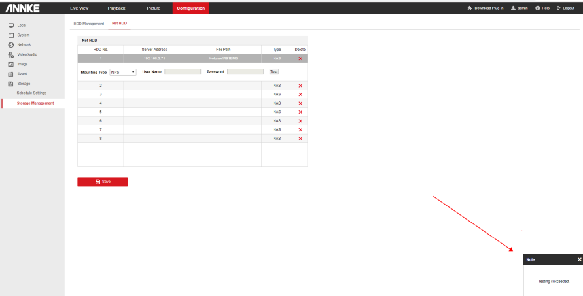The image size is (583, 296).
Task: Click the red Save button
Action: (102, 181)
